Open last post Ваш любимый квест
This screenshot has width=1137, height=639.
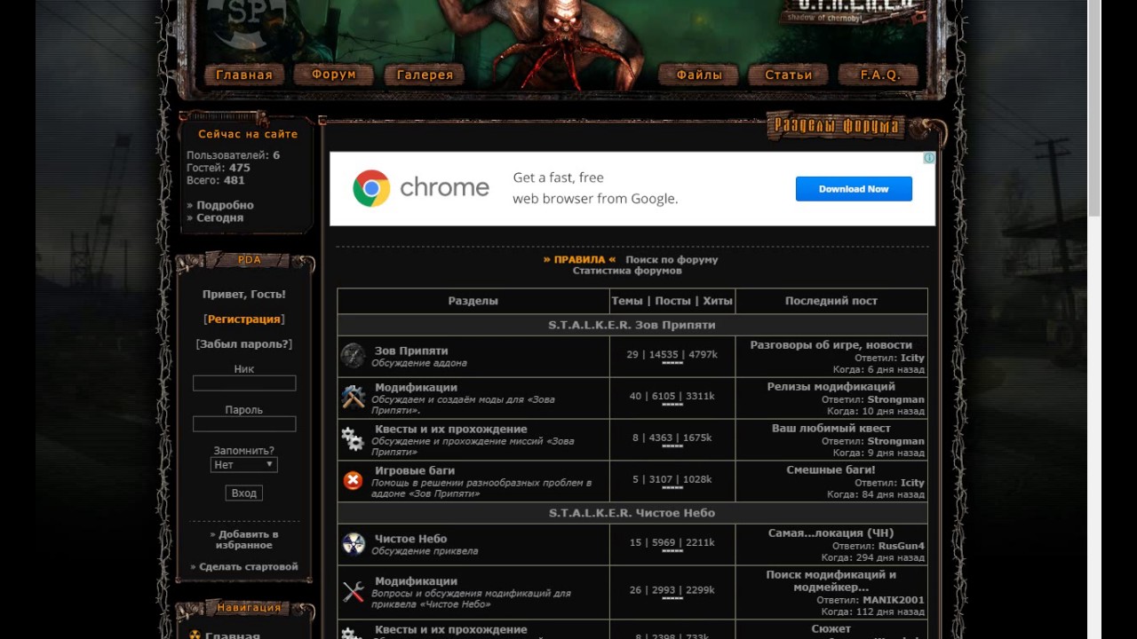click(831, 428)
